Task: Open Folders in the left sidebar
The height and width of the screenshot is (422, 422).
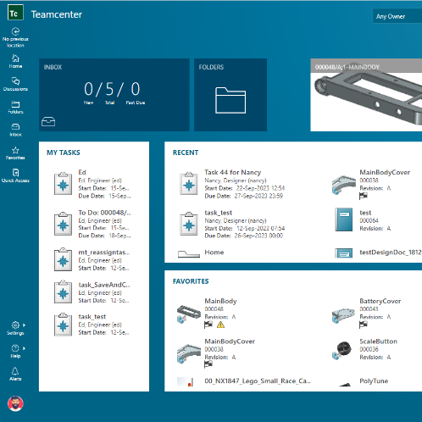Action: (15, 107)
